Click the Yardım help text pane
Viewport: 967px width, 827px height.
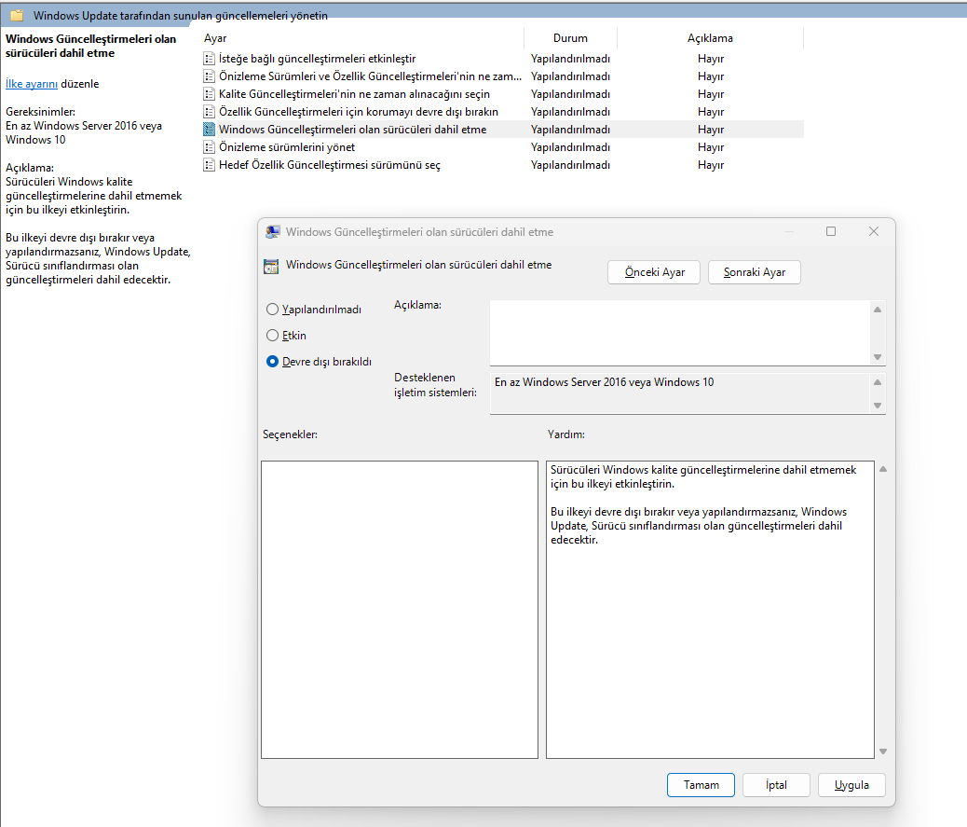coord(710,610)
